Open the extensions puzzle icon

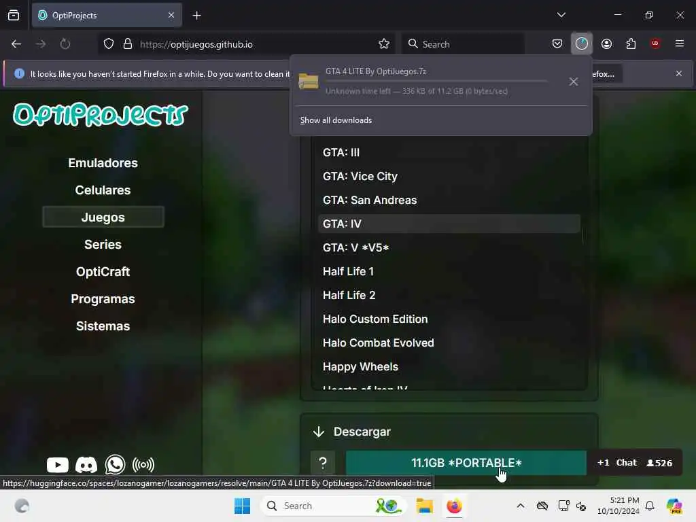pos(631,43)
